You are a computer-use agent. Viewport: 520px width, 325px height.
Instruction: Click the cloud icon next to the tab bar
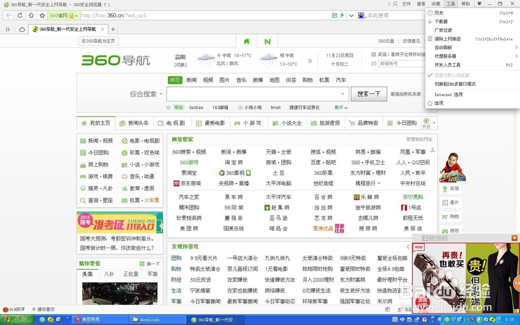click(22, 30)
